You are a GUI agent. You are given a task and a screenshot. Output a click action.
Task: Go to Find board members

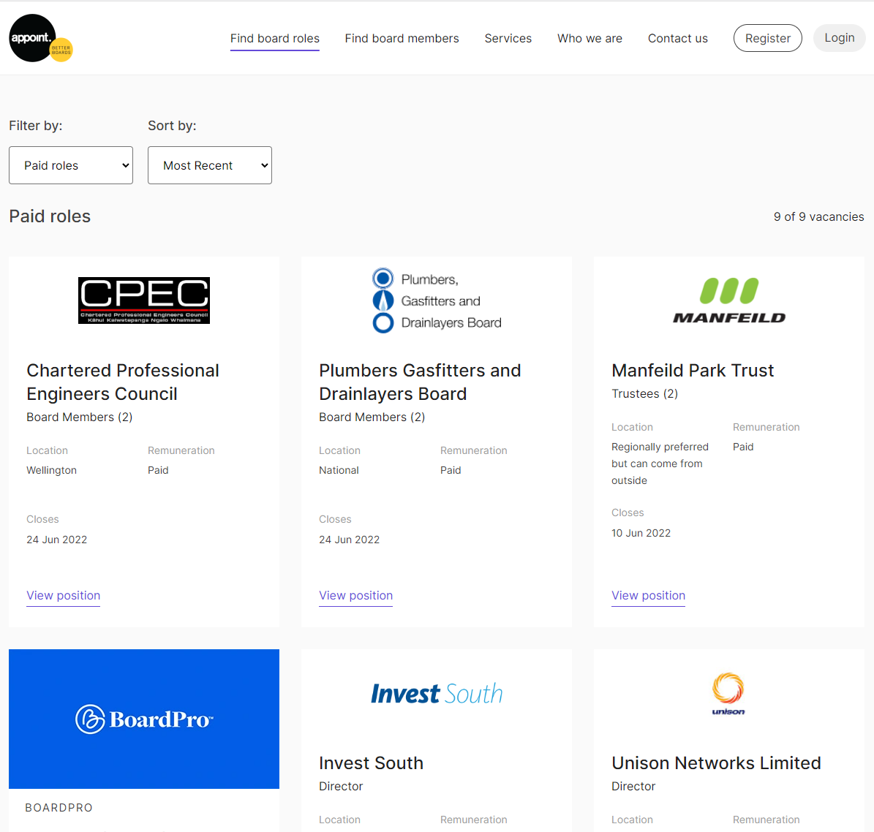(402, 39)
